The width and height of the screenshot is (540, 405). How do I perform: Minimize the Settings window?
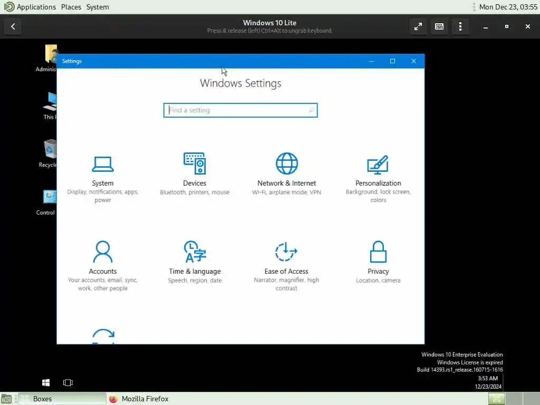pyautogui.click(x=371, y=61)
